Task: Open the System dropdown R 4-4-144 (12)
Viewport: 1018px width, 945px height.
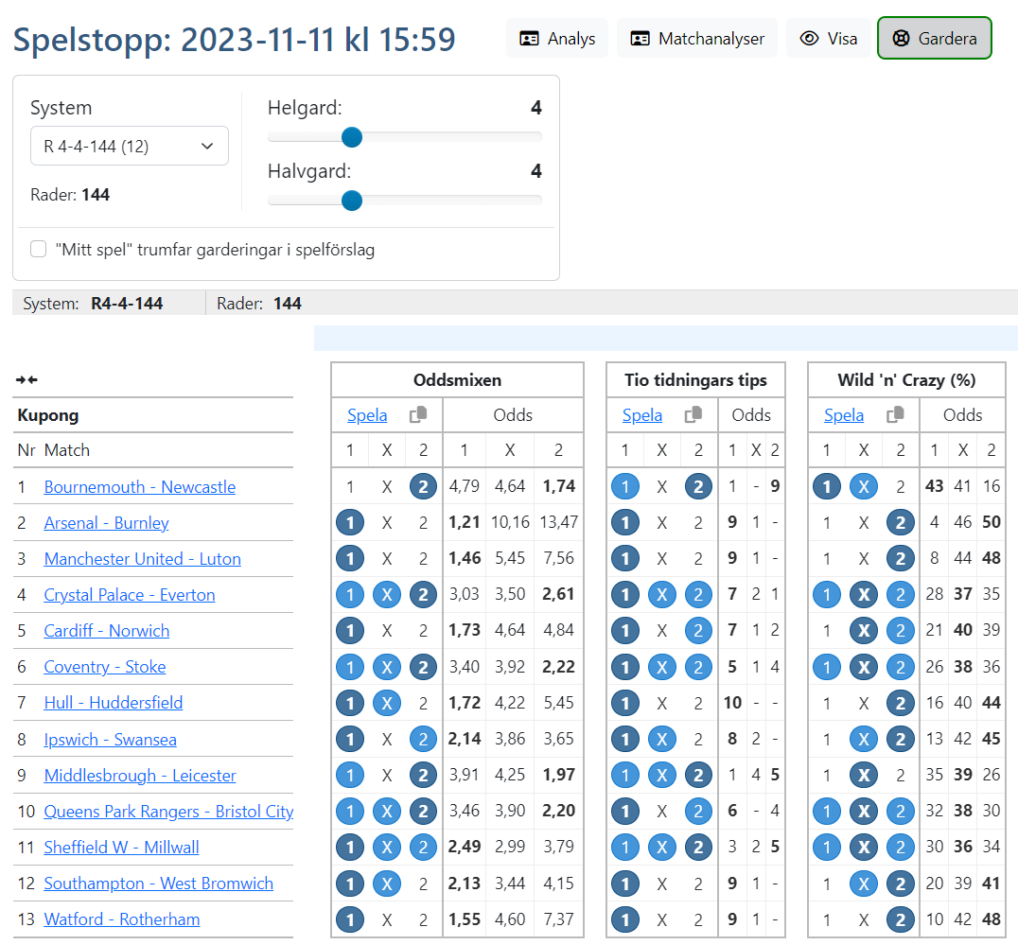Action: point(130,146)
